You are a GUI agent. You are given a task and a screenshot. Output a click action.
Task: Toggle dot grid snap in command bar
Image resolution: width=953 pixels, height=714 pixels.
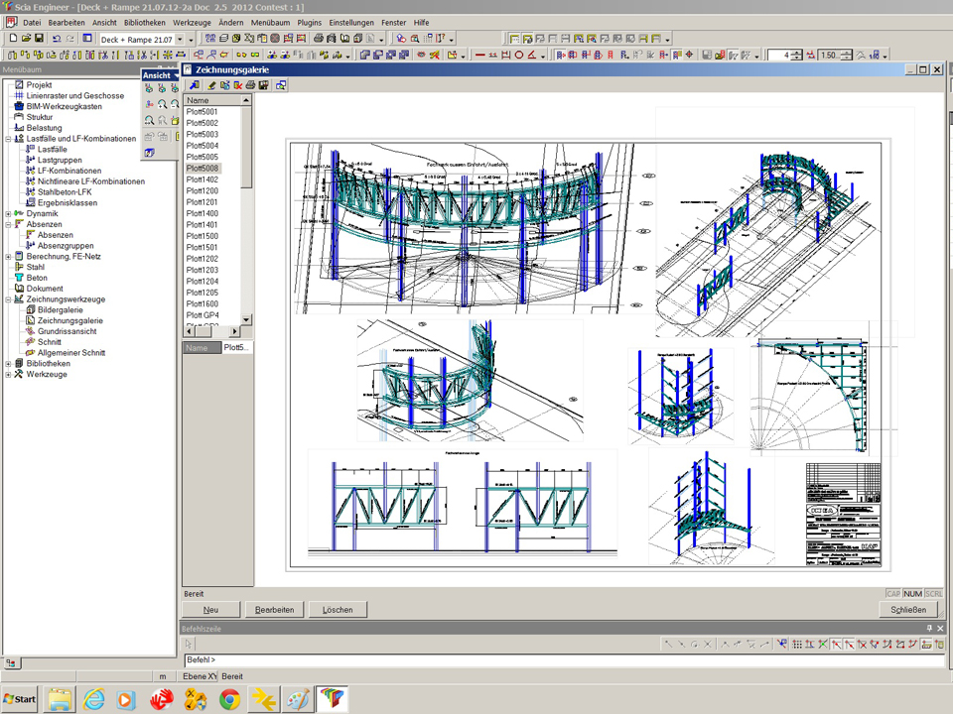pyautogui.click(x=797, y=645)
